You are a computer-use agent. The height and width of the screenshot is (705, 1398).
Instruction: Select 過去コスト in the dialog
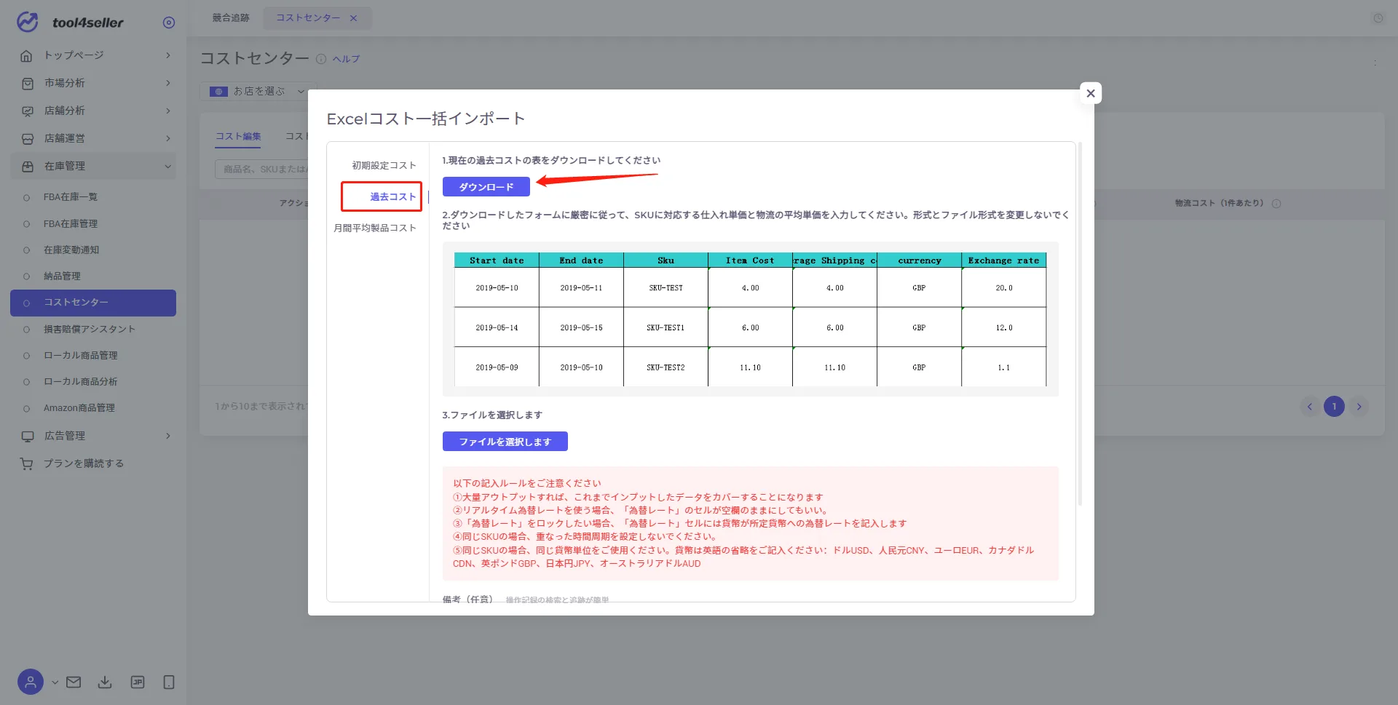click(x=393, y=196)
